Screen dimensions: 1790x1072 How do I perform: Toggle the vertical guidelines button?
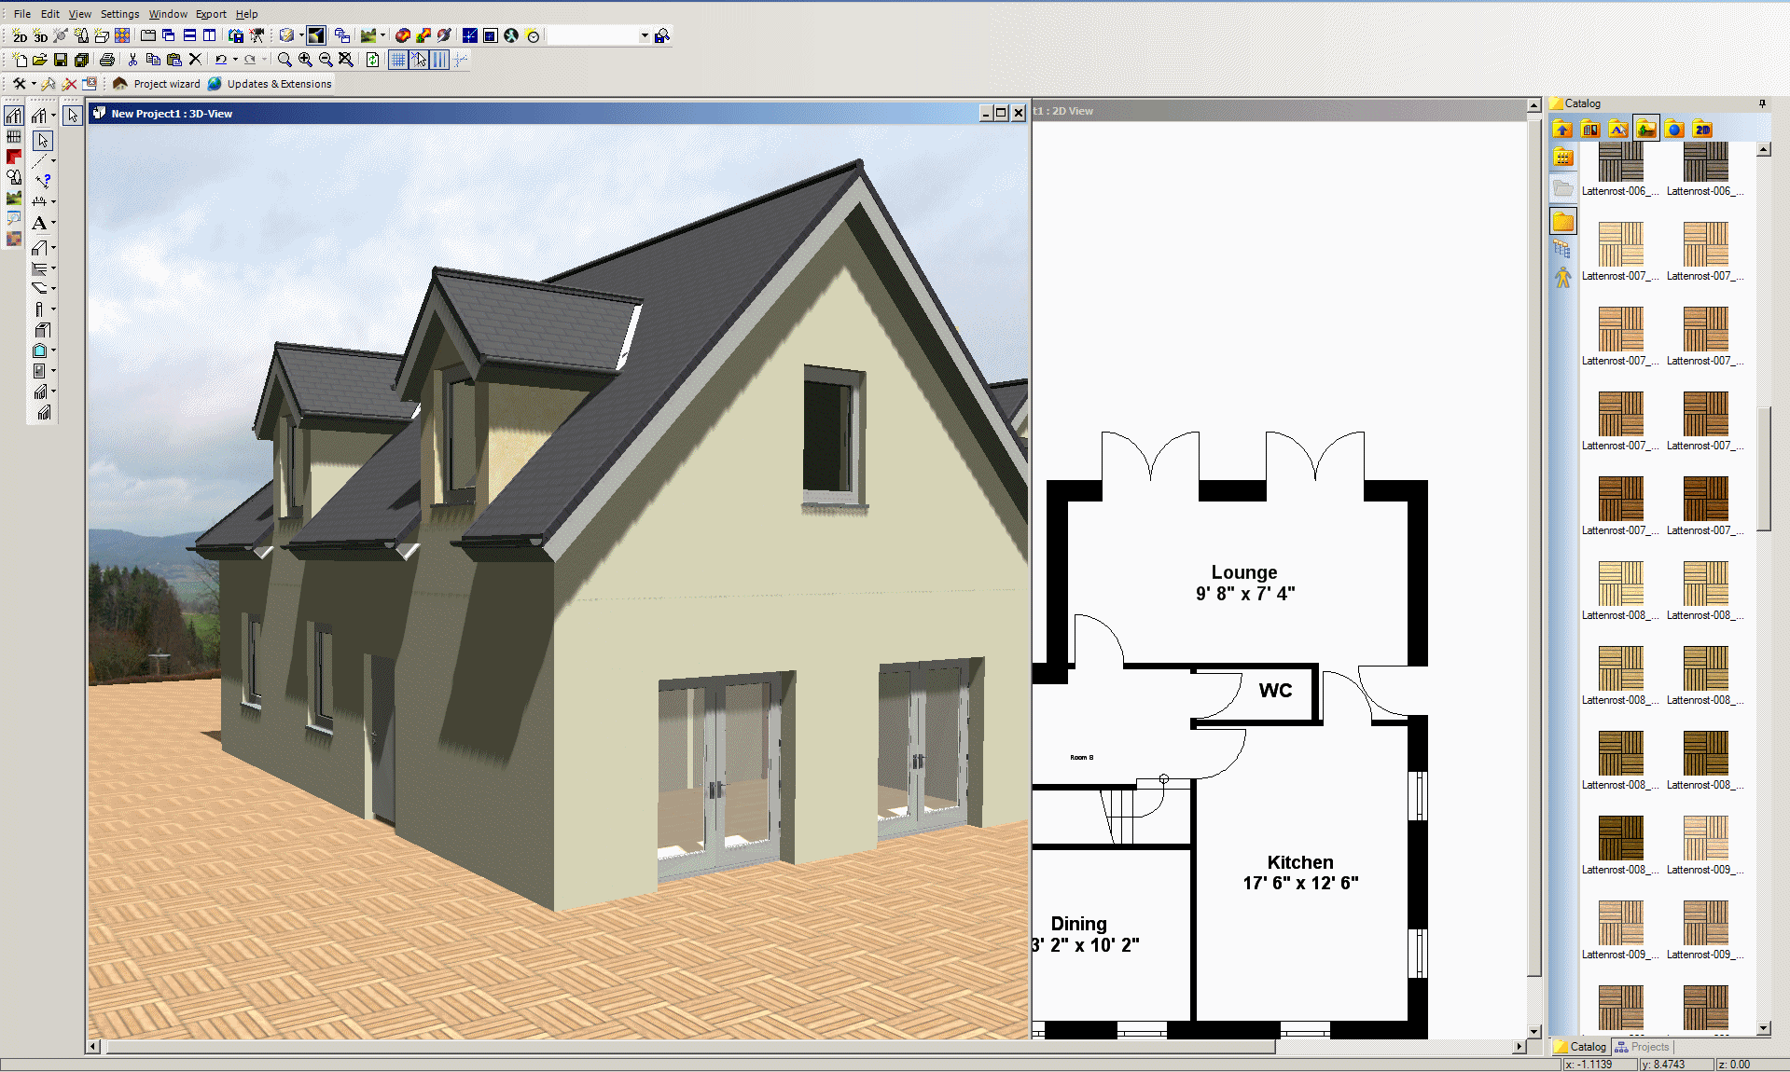tap(439, 60)
